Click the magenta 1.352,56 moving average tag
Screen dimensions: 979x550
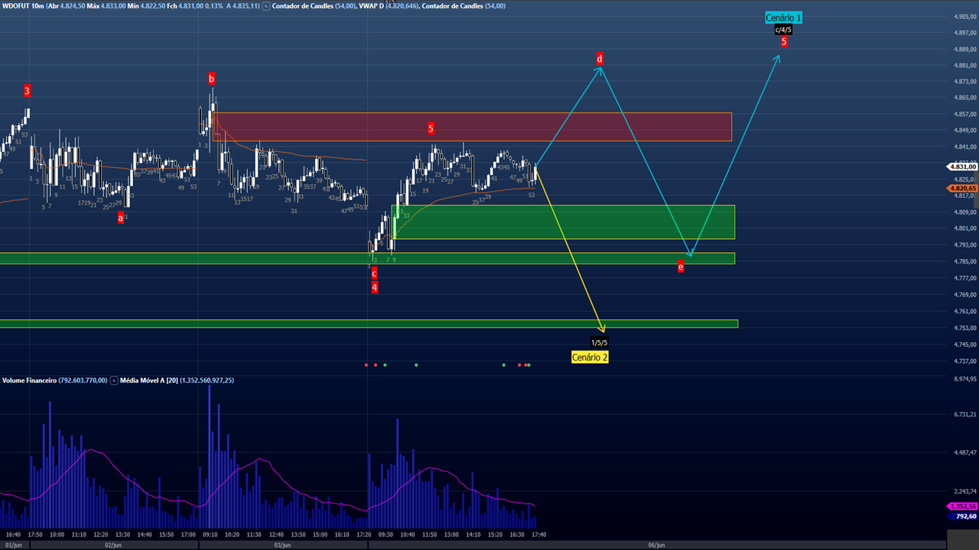(962, 506)
